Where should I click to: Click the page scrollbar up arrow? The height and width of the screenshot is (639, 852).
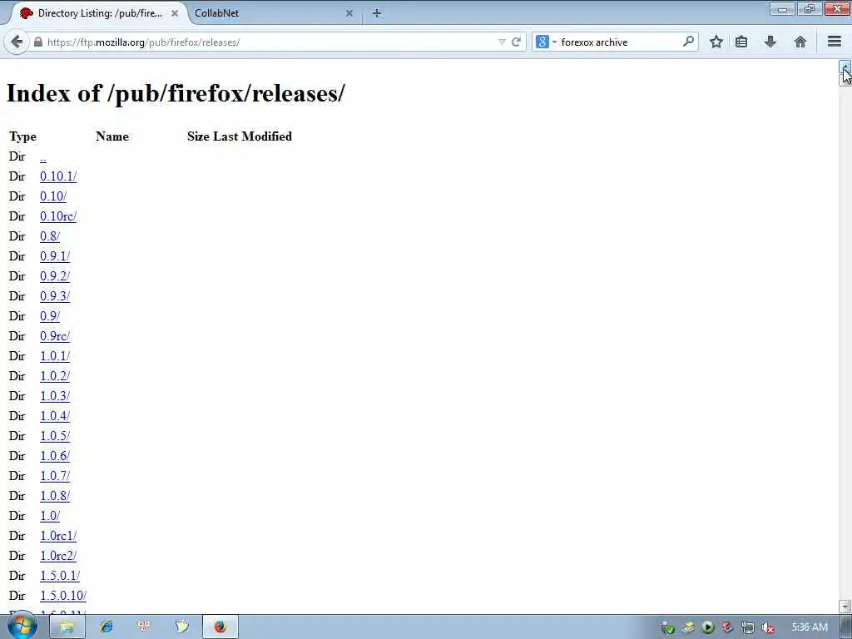coord(845,67)
